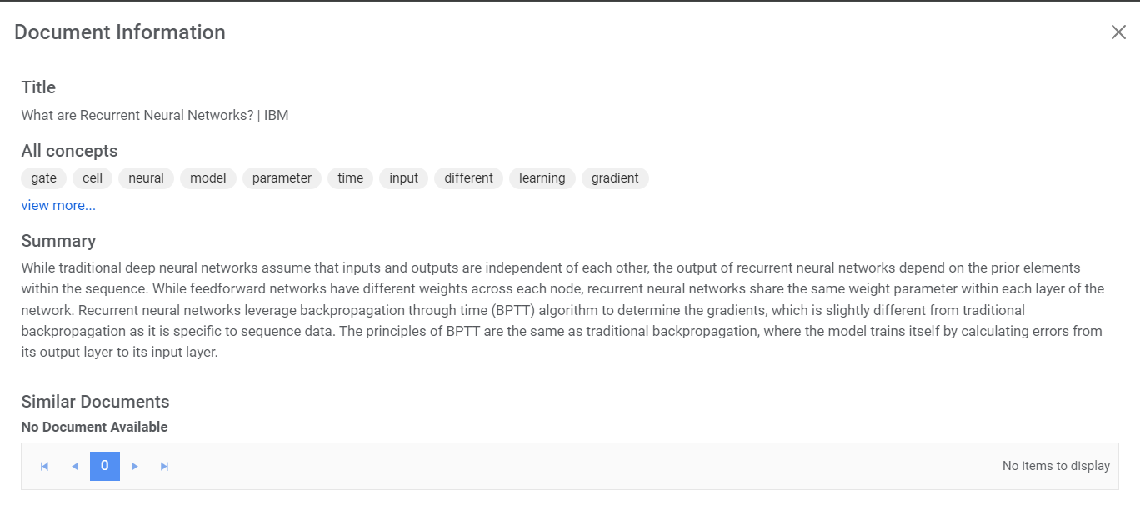Click the "gate" concept tag
The image size is (1140, 515).
click(x=44, y=177)
